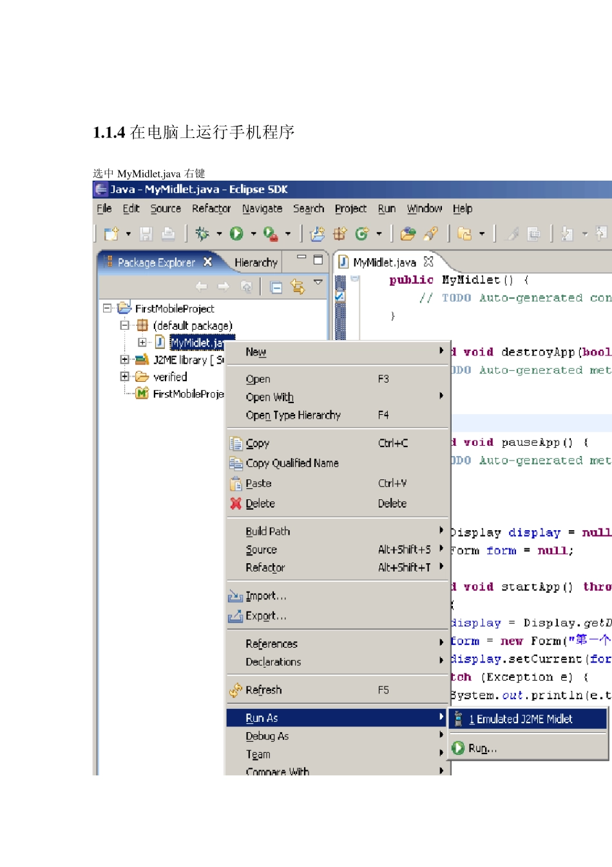Expand the verified folder node
This screenshot has width=612, height=867.
tap(124, 376)
